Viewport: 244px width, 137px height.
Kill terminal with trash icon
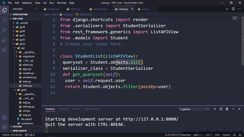click(227, 109)
